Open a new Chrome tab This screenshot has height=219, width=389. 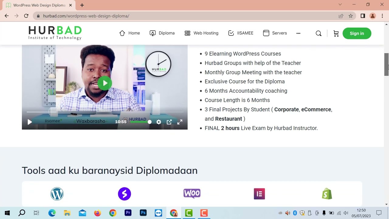click(82, 5)
